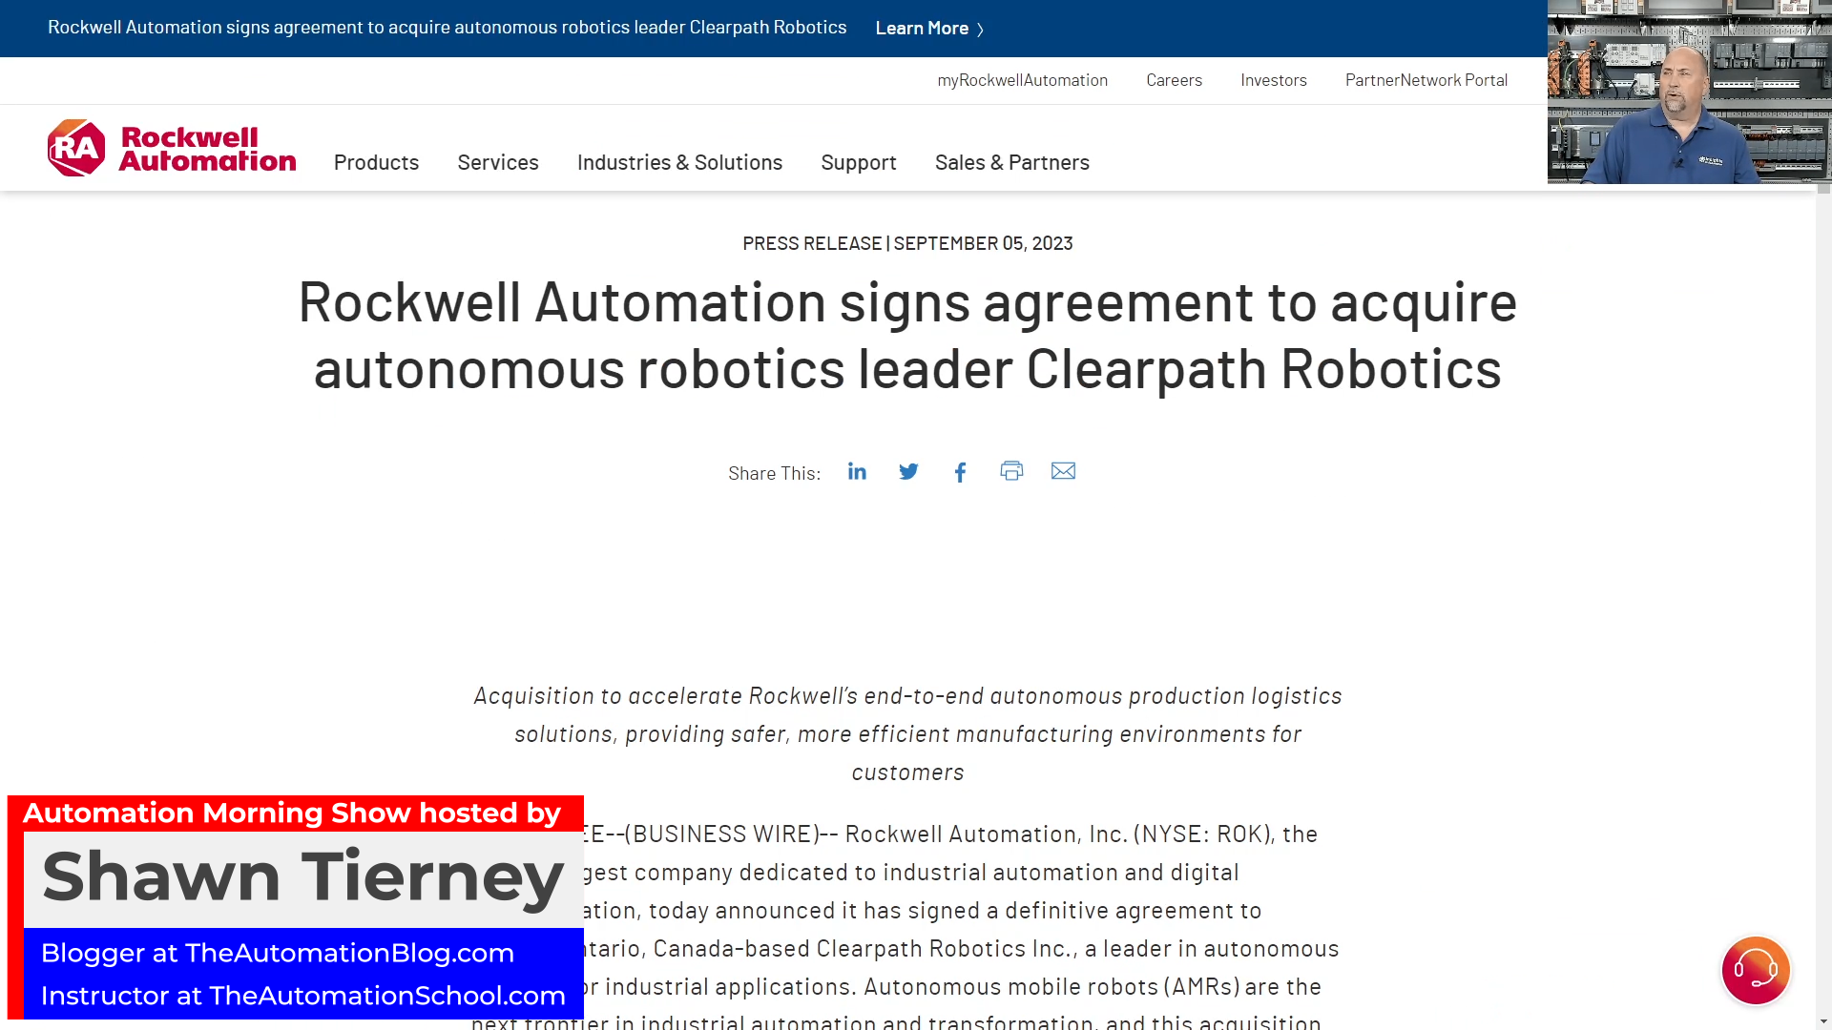Visit the Investors page
This screenshot has width=1832, height=1030.
point(1274,80)
